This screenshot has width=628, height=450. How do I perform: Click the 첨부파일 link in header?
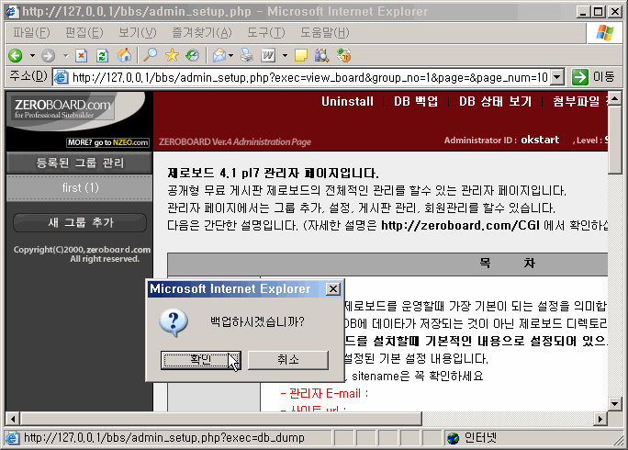(x=580, y=101)
